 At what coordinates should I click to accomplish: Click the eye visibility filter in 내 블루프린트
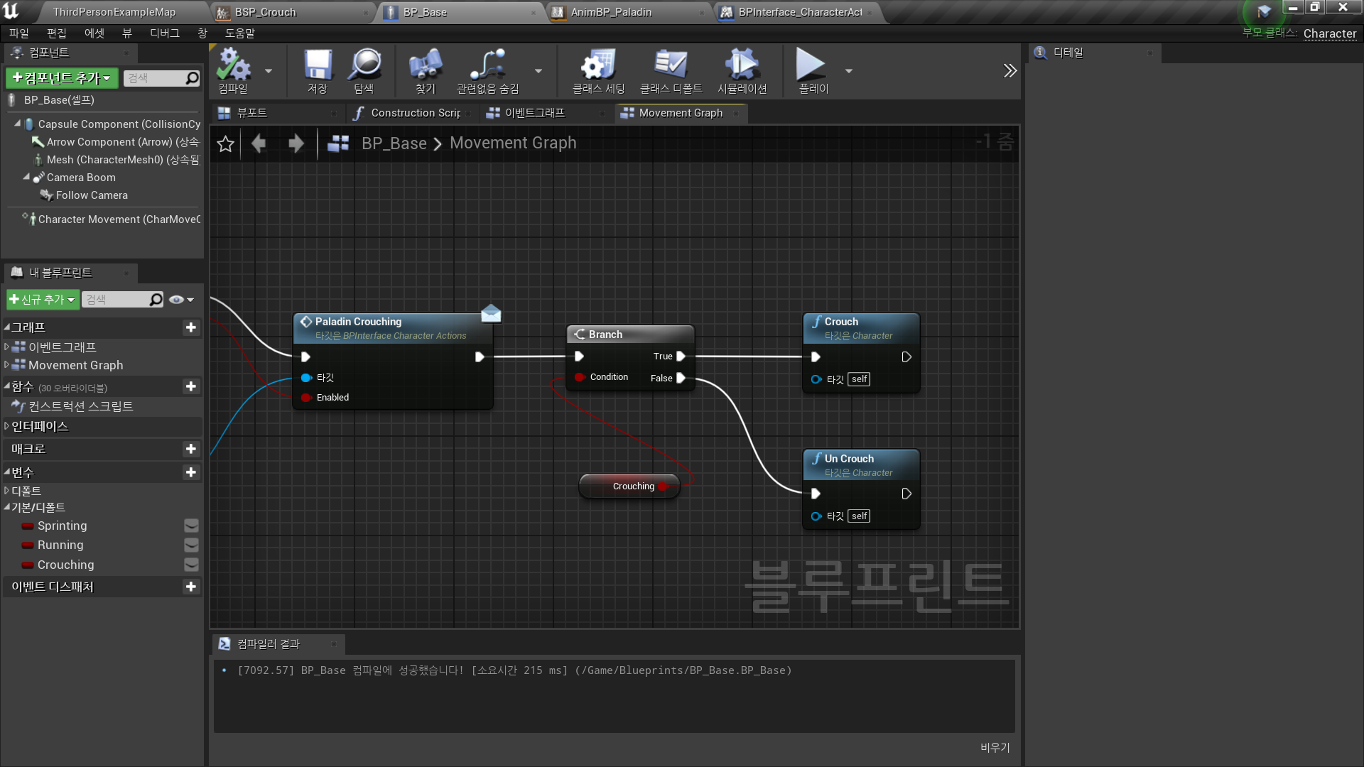click(176, 299)
